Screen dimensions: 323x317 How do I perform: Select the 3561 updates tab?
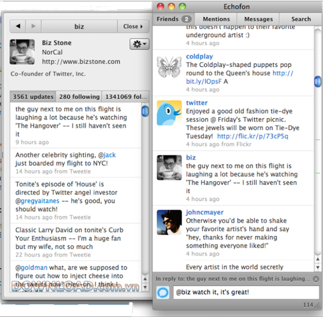(x=33, y=96)
